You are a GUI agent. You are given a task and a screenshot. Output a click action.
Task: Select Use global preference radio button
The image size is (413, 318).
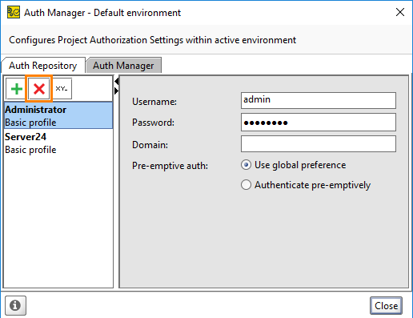tap(246, 165)
